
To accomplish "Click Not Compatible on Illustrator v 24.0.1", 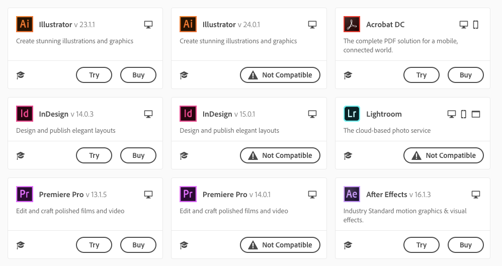I will (x=280, y=75).
